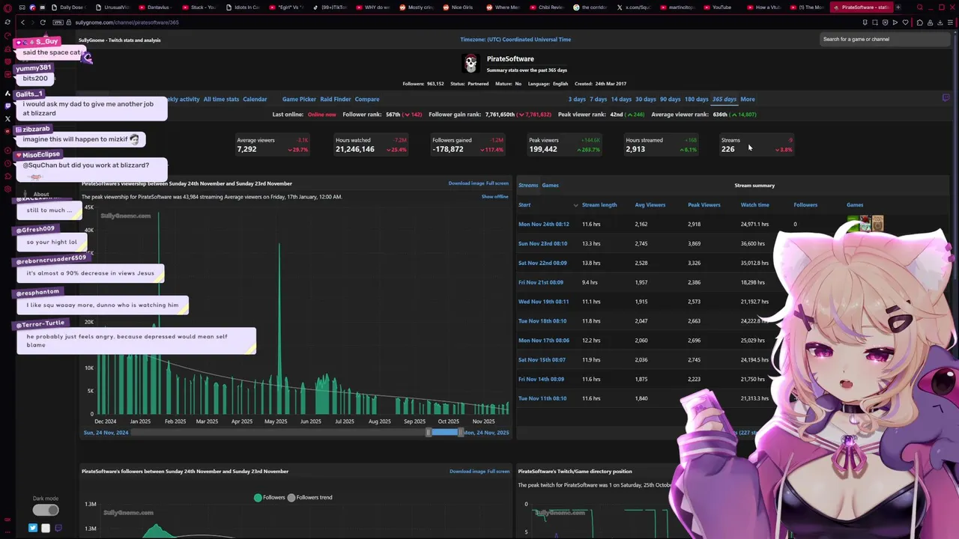Open the Calendar page
Image resolution: width=959 pixels, height=539 pixels.
(x=255, y=99)
